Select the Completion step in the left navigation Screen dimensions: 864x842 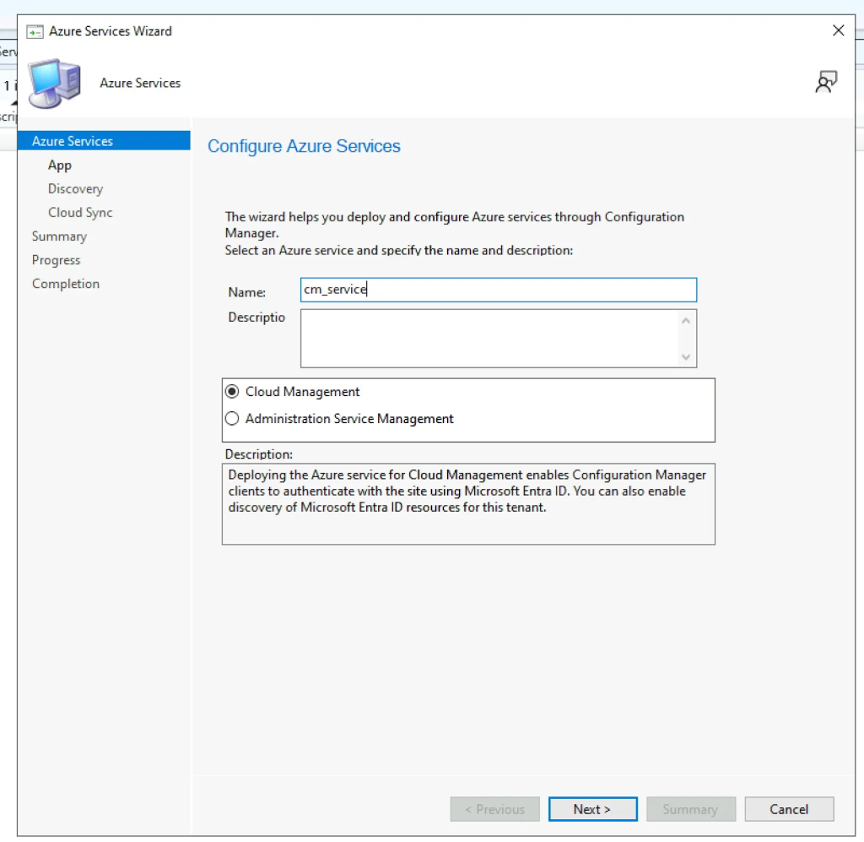coord(66,284)
